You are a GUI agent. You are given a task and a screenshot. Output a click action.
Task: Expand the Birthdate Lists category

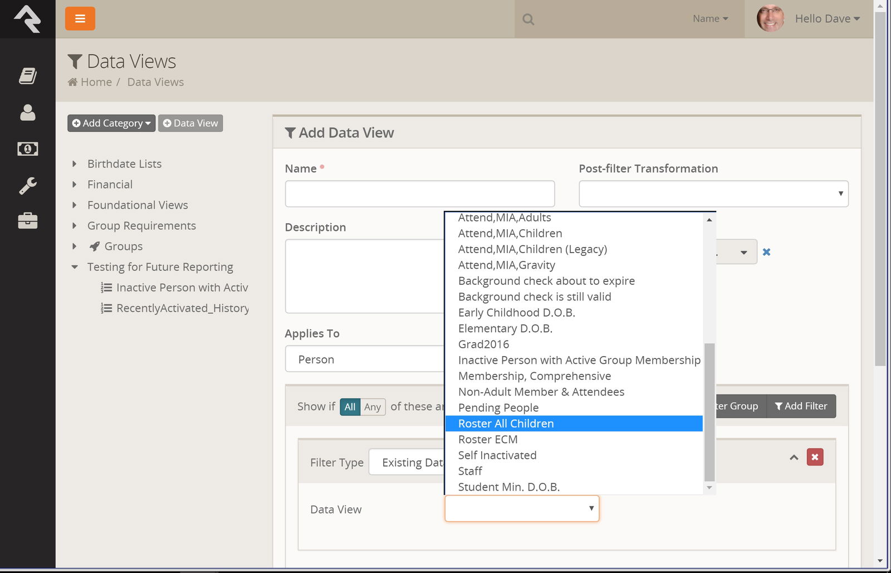tap(75, 164)
